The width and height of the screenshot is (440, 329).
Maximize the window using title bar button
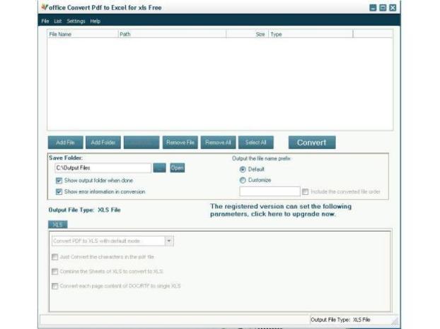[383, 8]
